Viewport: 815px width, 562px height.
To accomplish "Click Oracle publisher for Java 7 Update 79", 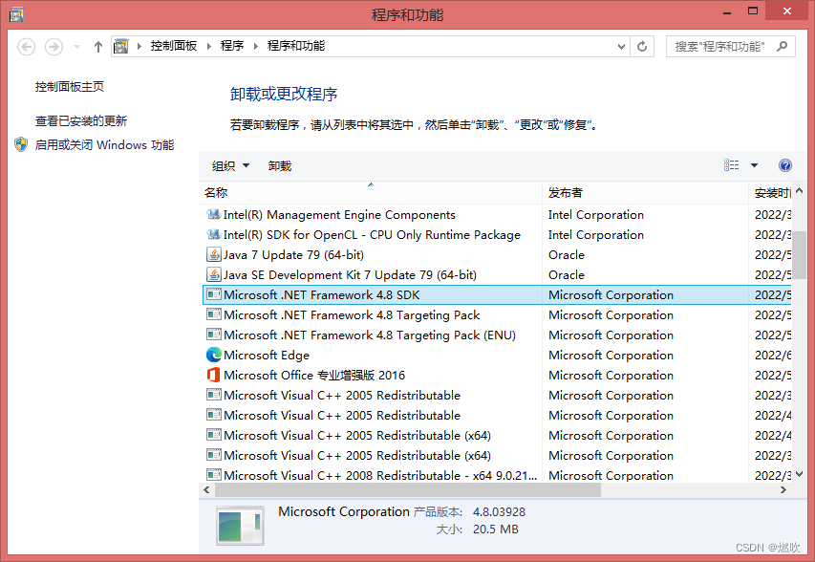I will click(566, 255).
